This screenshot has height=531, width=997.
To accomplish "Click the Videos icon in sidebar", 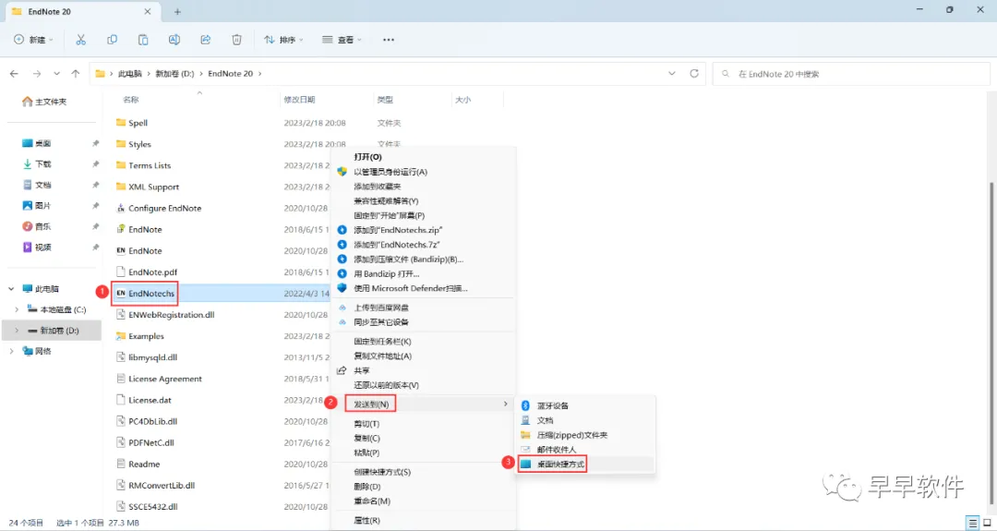I will pyautogui.click(x=27, y=247).
